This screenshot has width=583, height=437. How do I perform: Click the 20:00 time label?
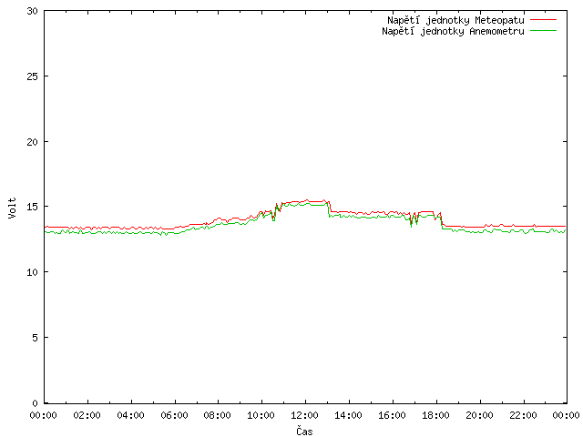coord(480,415)
